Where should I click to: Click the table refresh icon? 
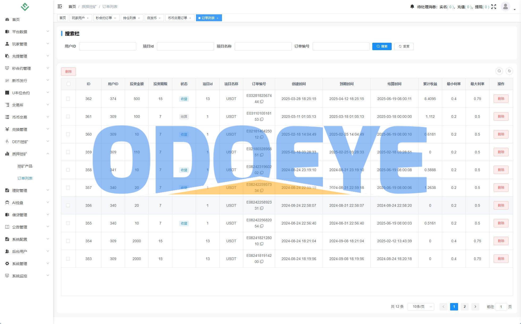(509, 71)
